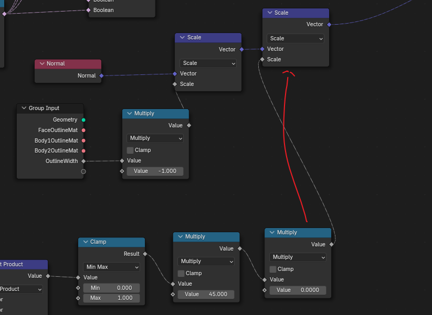Viewport: 432px width, 315px height.
Task: Click the Max 1.000 field in Clamp
Action: coord(111,298)
